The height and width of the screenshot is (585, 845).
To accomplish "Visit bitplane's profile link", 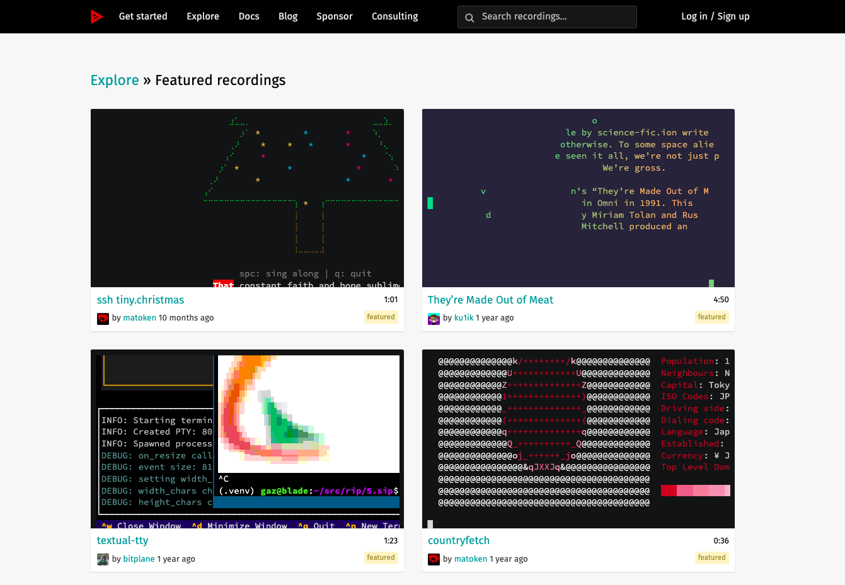I will click(x=139, y=559).
